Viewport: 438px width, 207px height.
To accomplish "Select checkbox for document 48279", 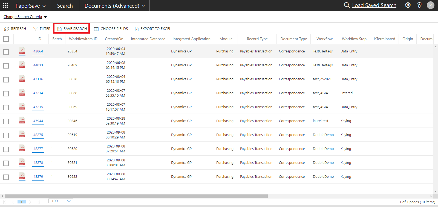I will tap(6, 177).
